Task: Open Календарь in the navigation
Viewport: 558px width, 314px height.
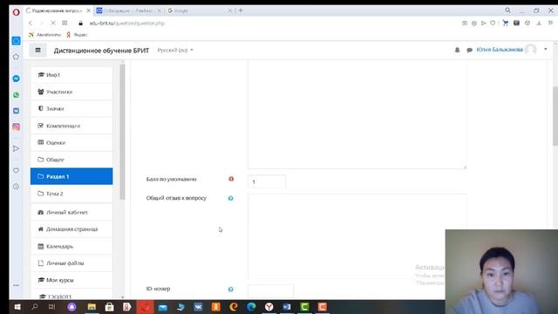Action: coord(71,246)
